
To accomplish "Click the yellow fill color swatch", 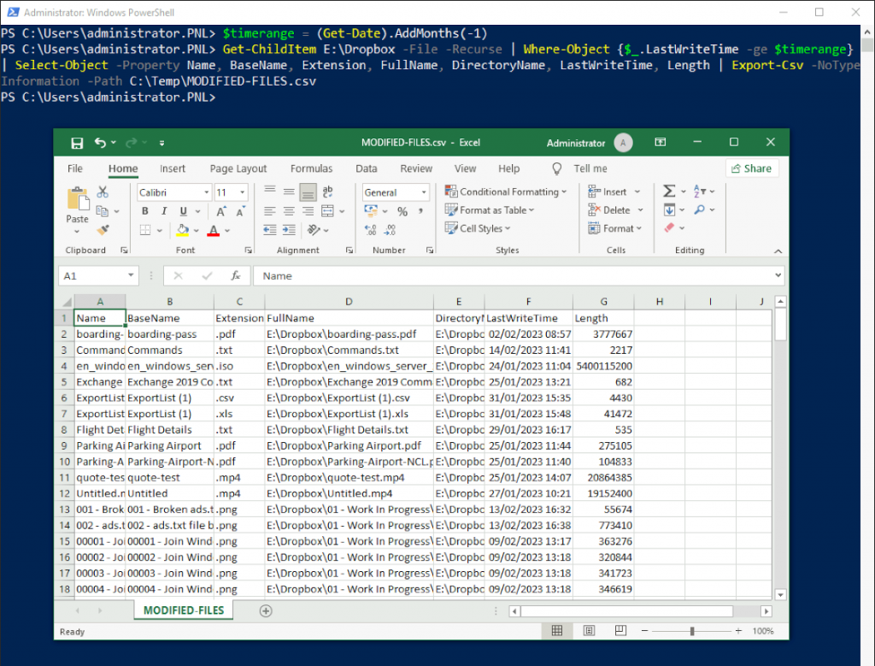I will (182, 230).
